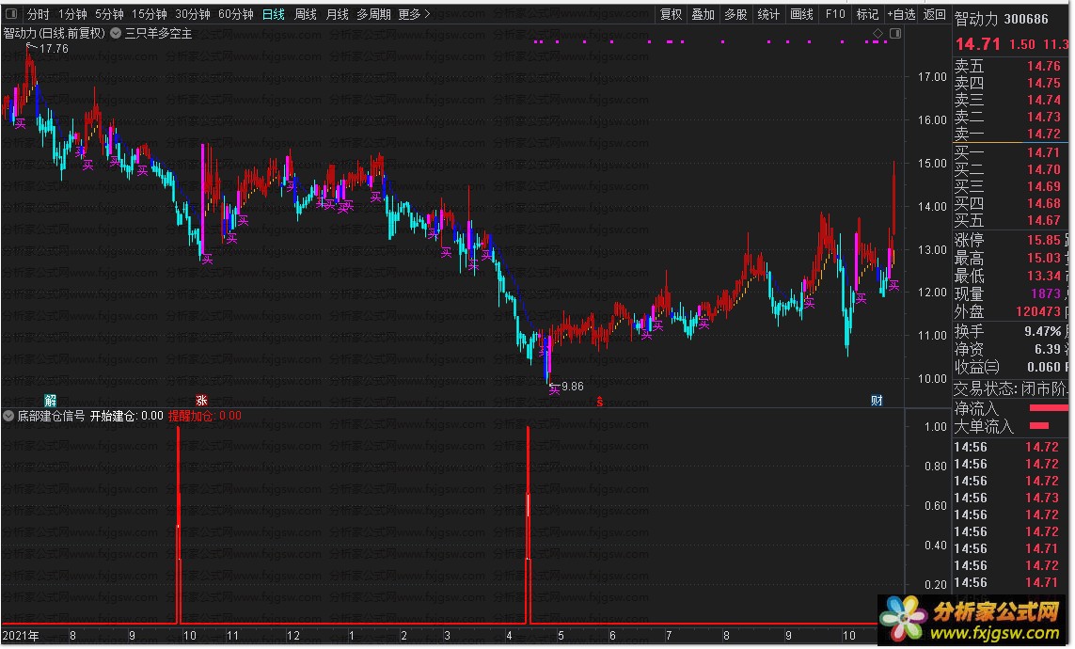Click the 标记 mark button
The height and width of the screenshot is (649, 1075).
[x=867, y=14]
